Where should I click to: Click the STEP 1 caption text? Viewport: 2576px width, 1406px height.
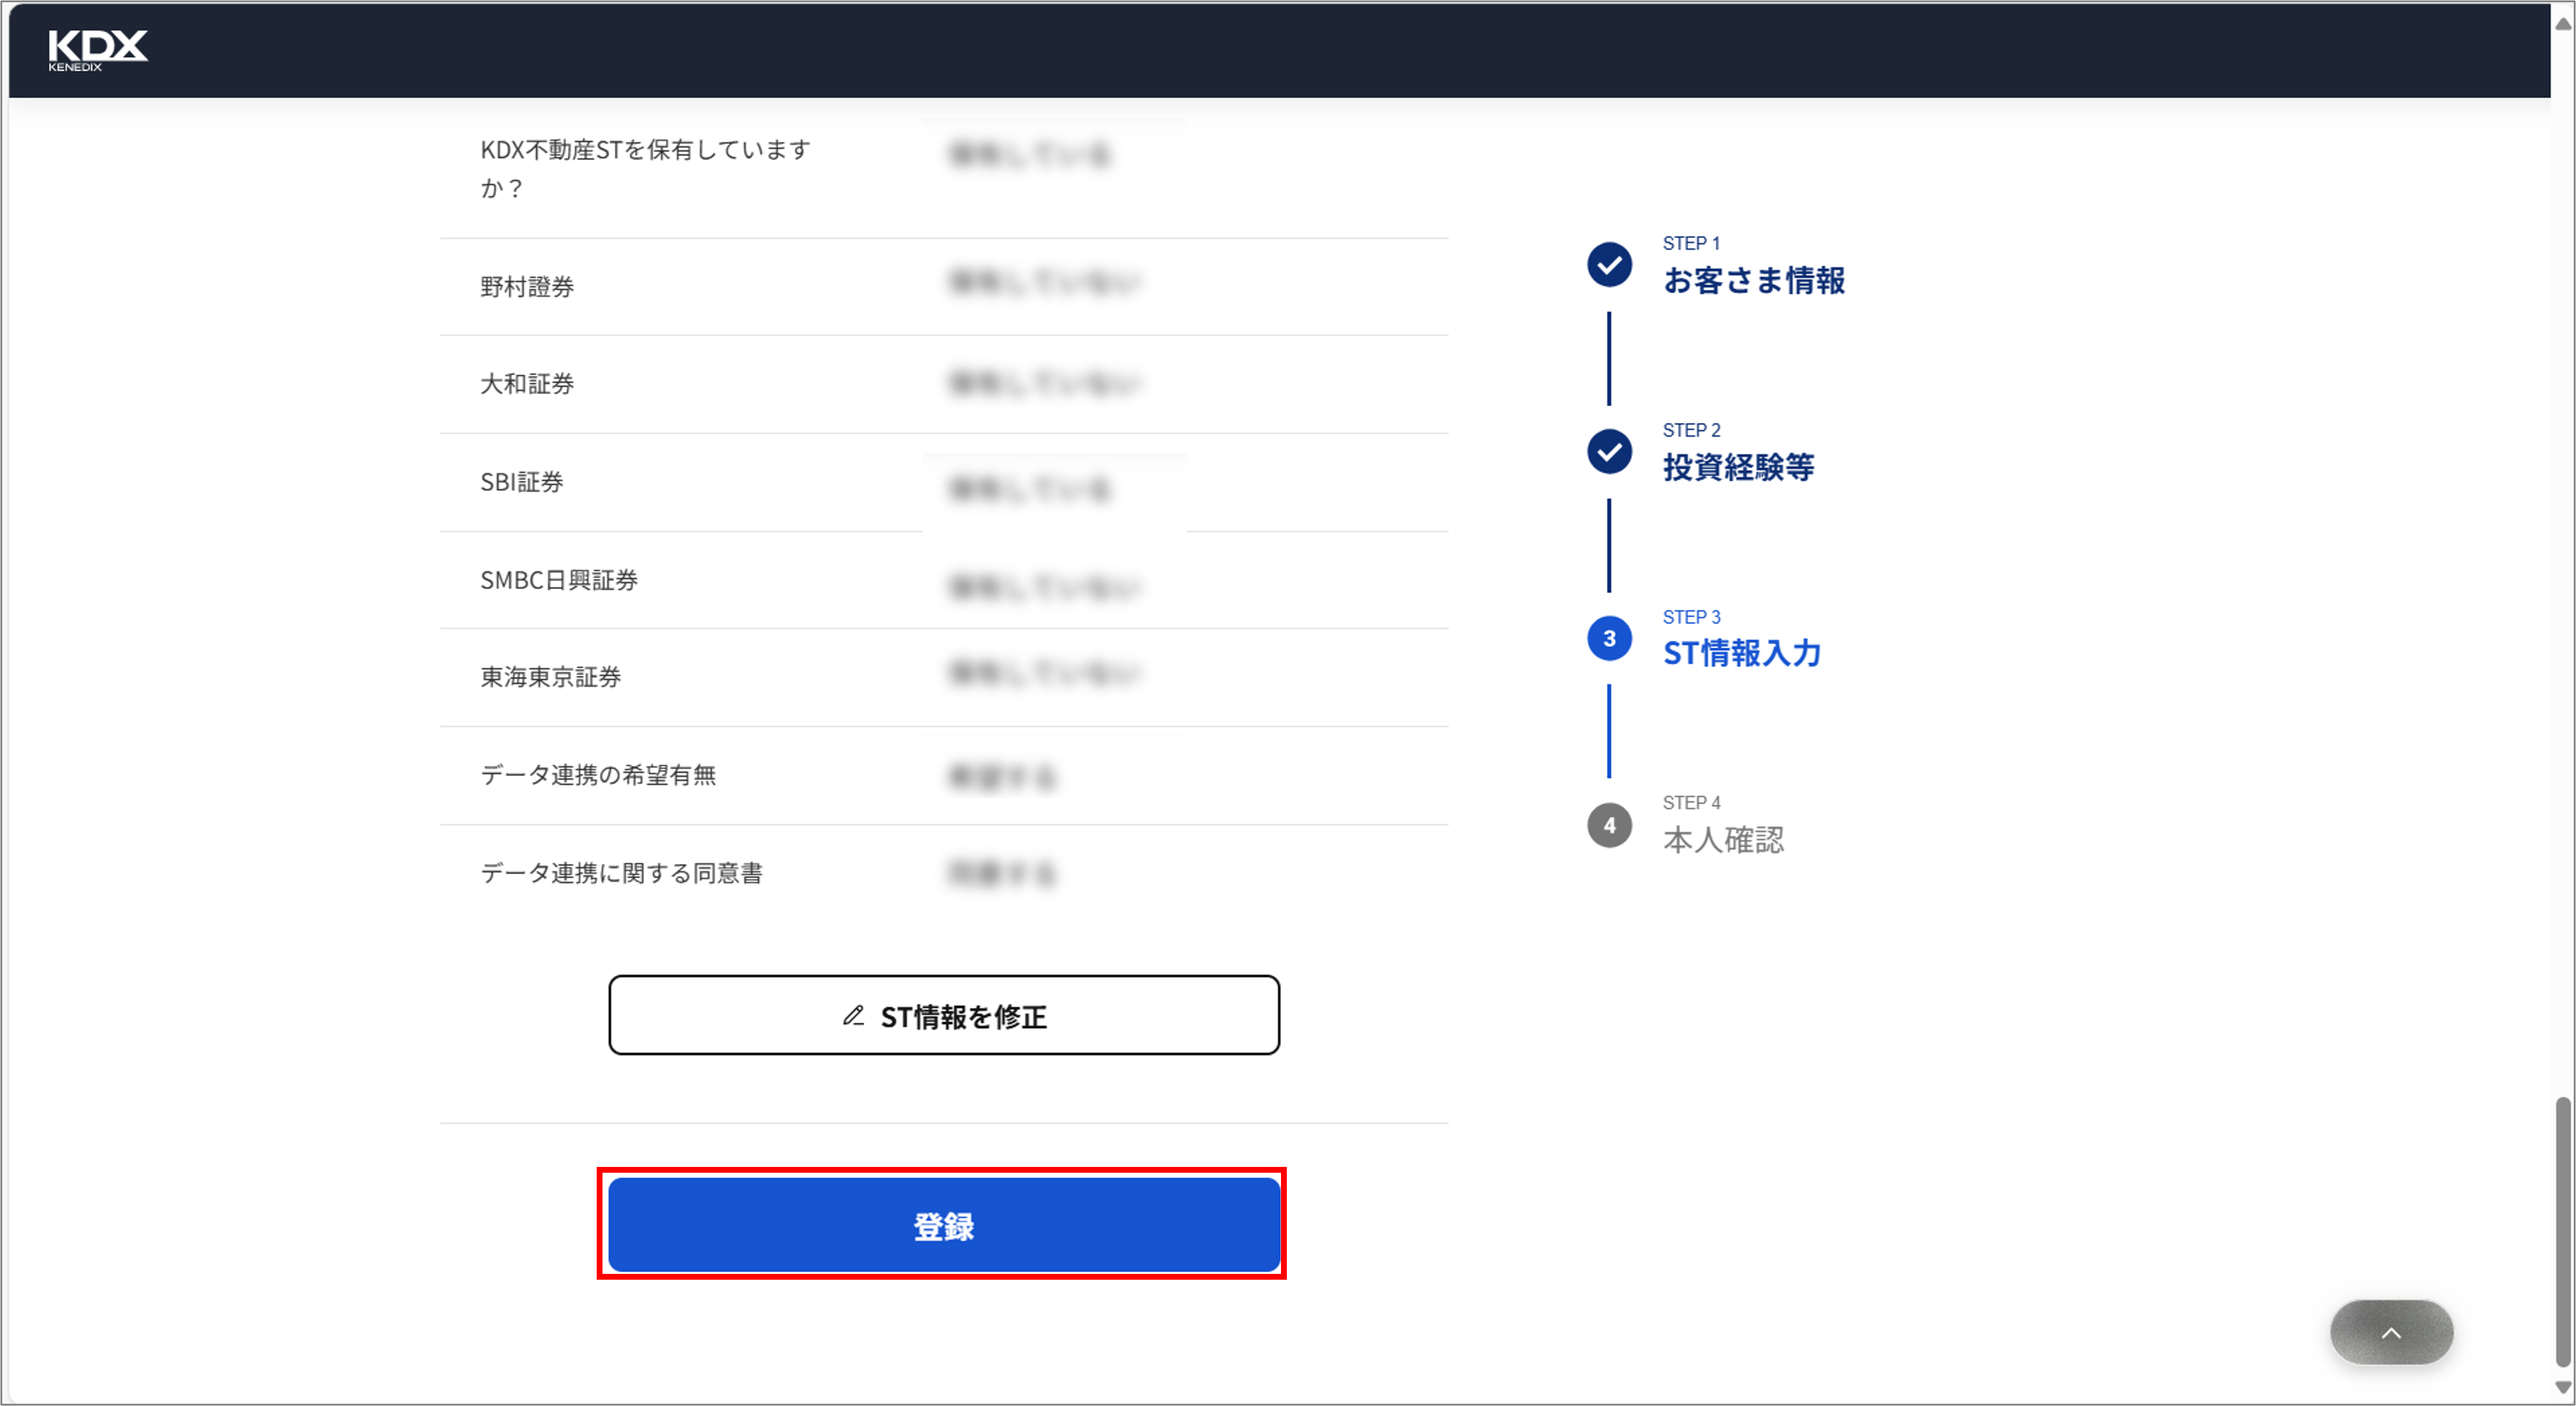tap(1691, 243)
